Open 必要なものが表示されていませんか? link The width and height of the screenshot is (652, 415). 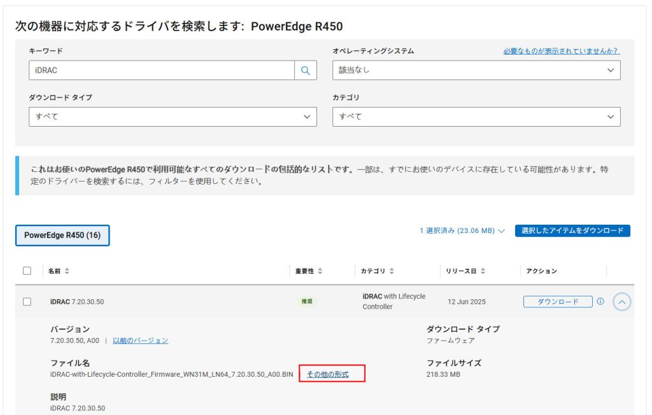[x=561, y=51]
